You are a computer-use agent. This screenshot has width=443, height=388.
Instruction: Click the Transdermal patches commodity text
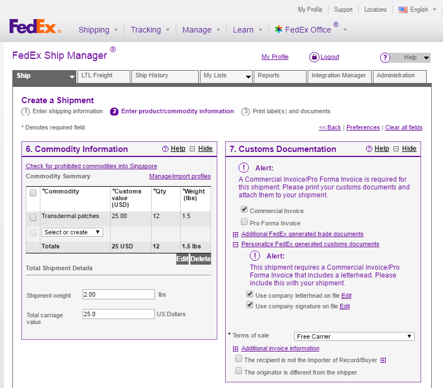point(70,216)
